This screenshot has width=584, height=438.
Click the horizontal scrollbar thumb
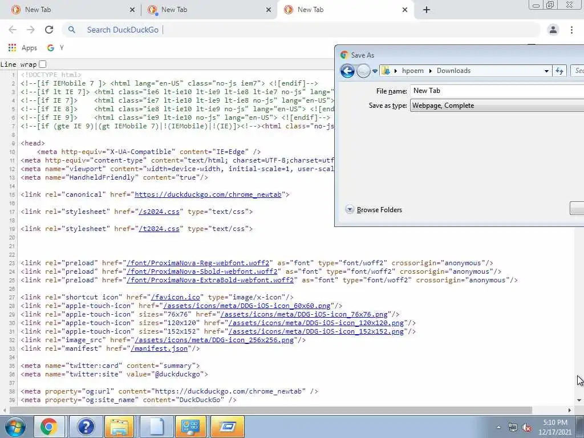[x=271, y=410]
